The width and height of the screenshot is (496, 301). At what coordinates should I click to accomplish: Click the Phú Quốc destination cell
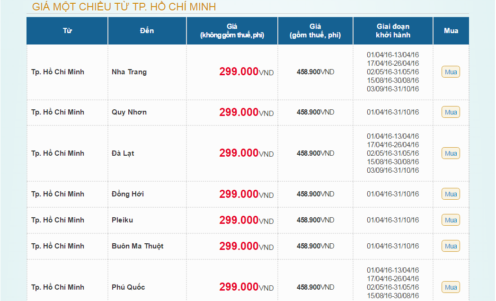click(x=128, y=287)
